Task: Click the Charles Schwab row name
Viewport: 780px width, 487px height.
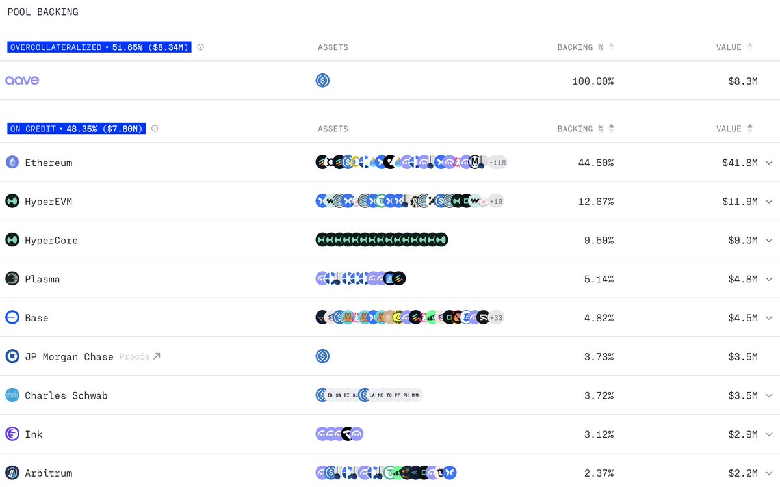Action: (66, 395)
